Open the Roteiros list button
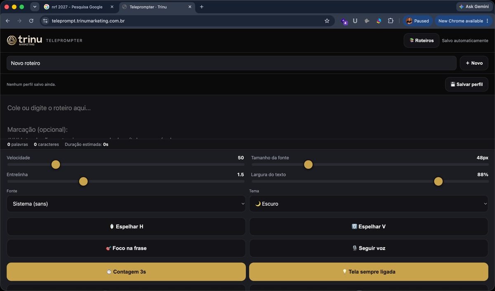The height and width of the screenshot is (291, 495). click(x=422, y=40)
